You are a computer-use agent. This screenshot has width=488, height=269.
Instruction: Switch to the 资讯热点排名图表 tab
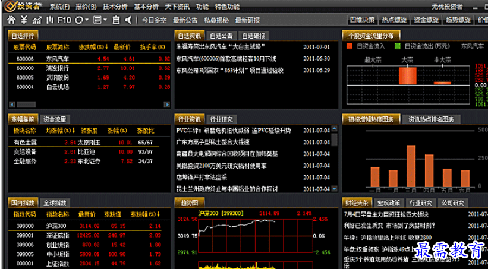pos(431,119)
